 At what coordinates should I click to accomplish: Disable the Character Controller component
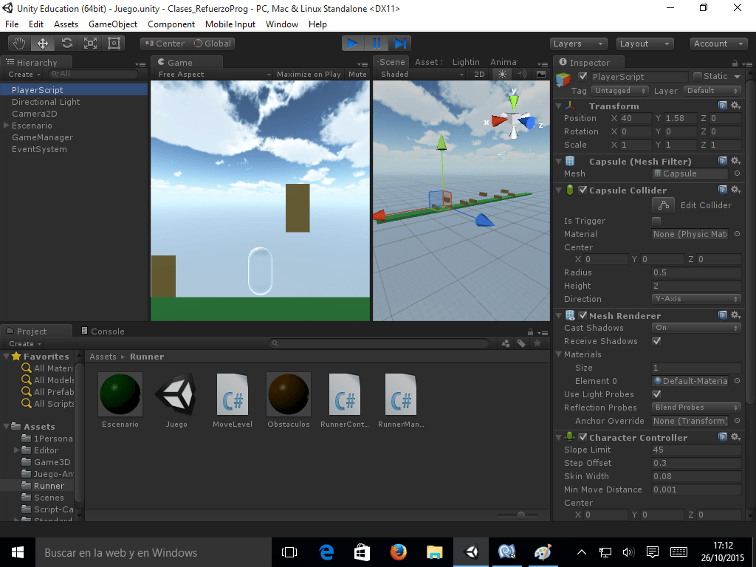[x=583, y=437]
